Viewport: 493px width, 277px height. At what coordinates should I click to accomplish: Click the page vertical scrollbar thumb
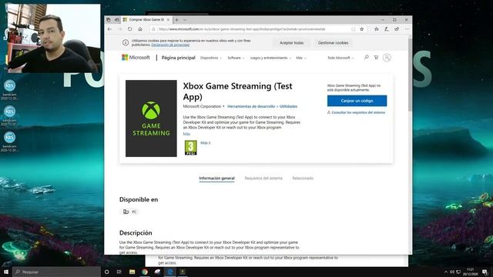click(x=410, y=74)
